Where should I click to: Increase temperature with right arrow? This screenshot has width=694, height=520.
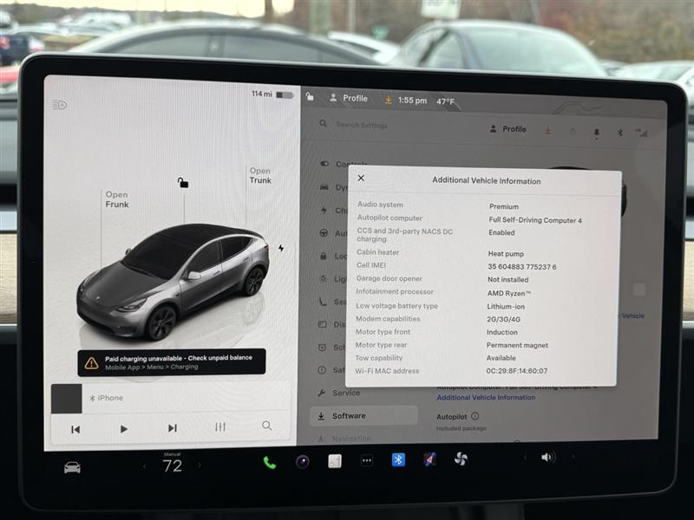point(199,465)
